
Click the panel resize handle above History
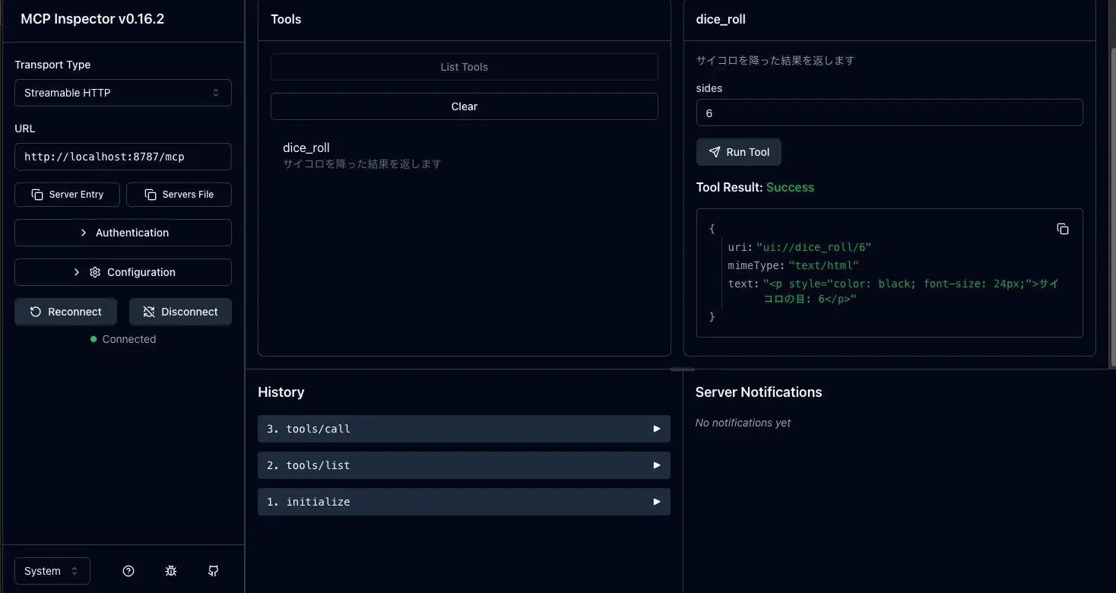click(683, 369)
